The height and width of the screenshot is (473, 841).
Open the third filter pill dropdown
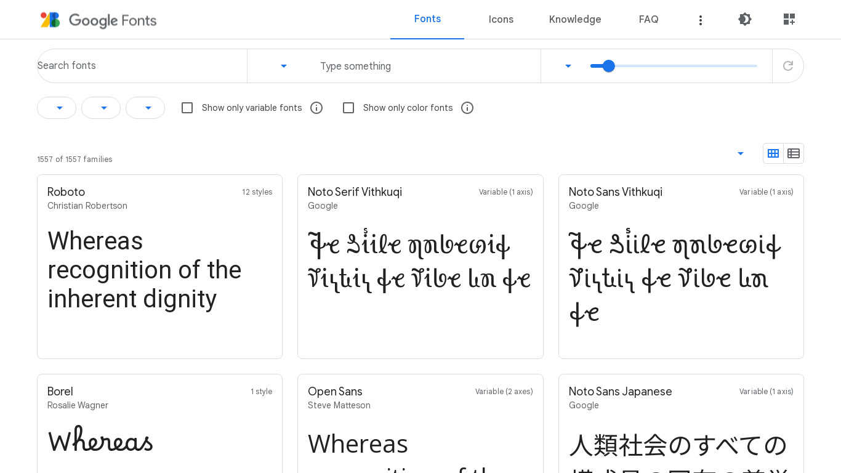145,108
